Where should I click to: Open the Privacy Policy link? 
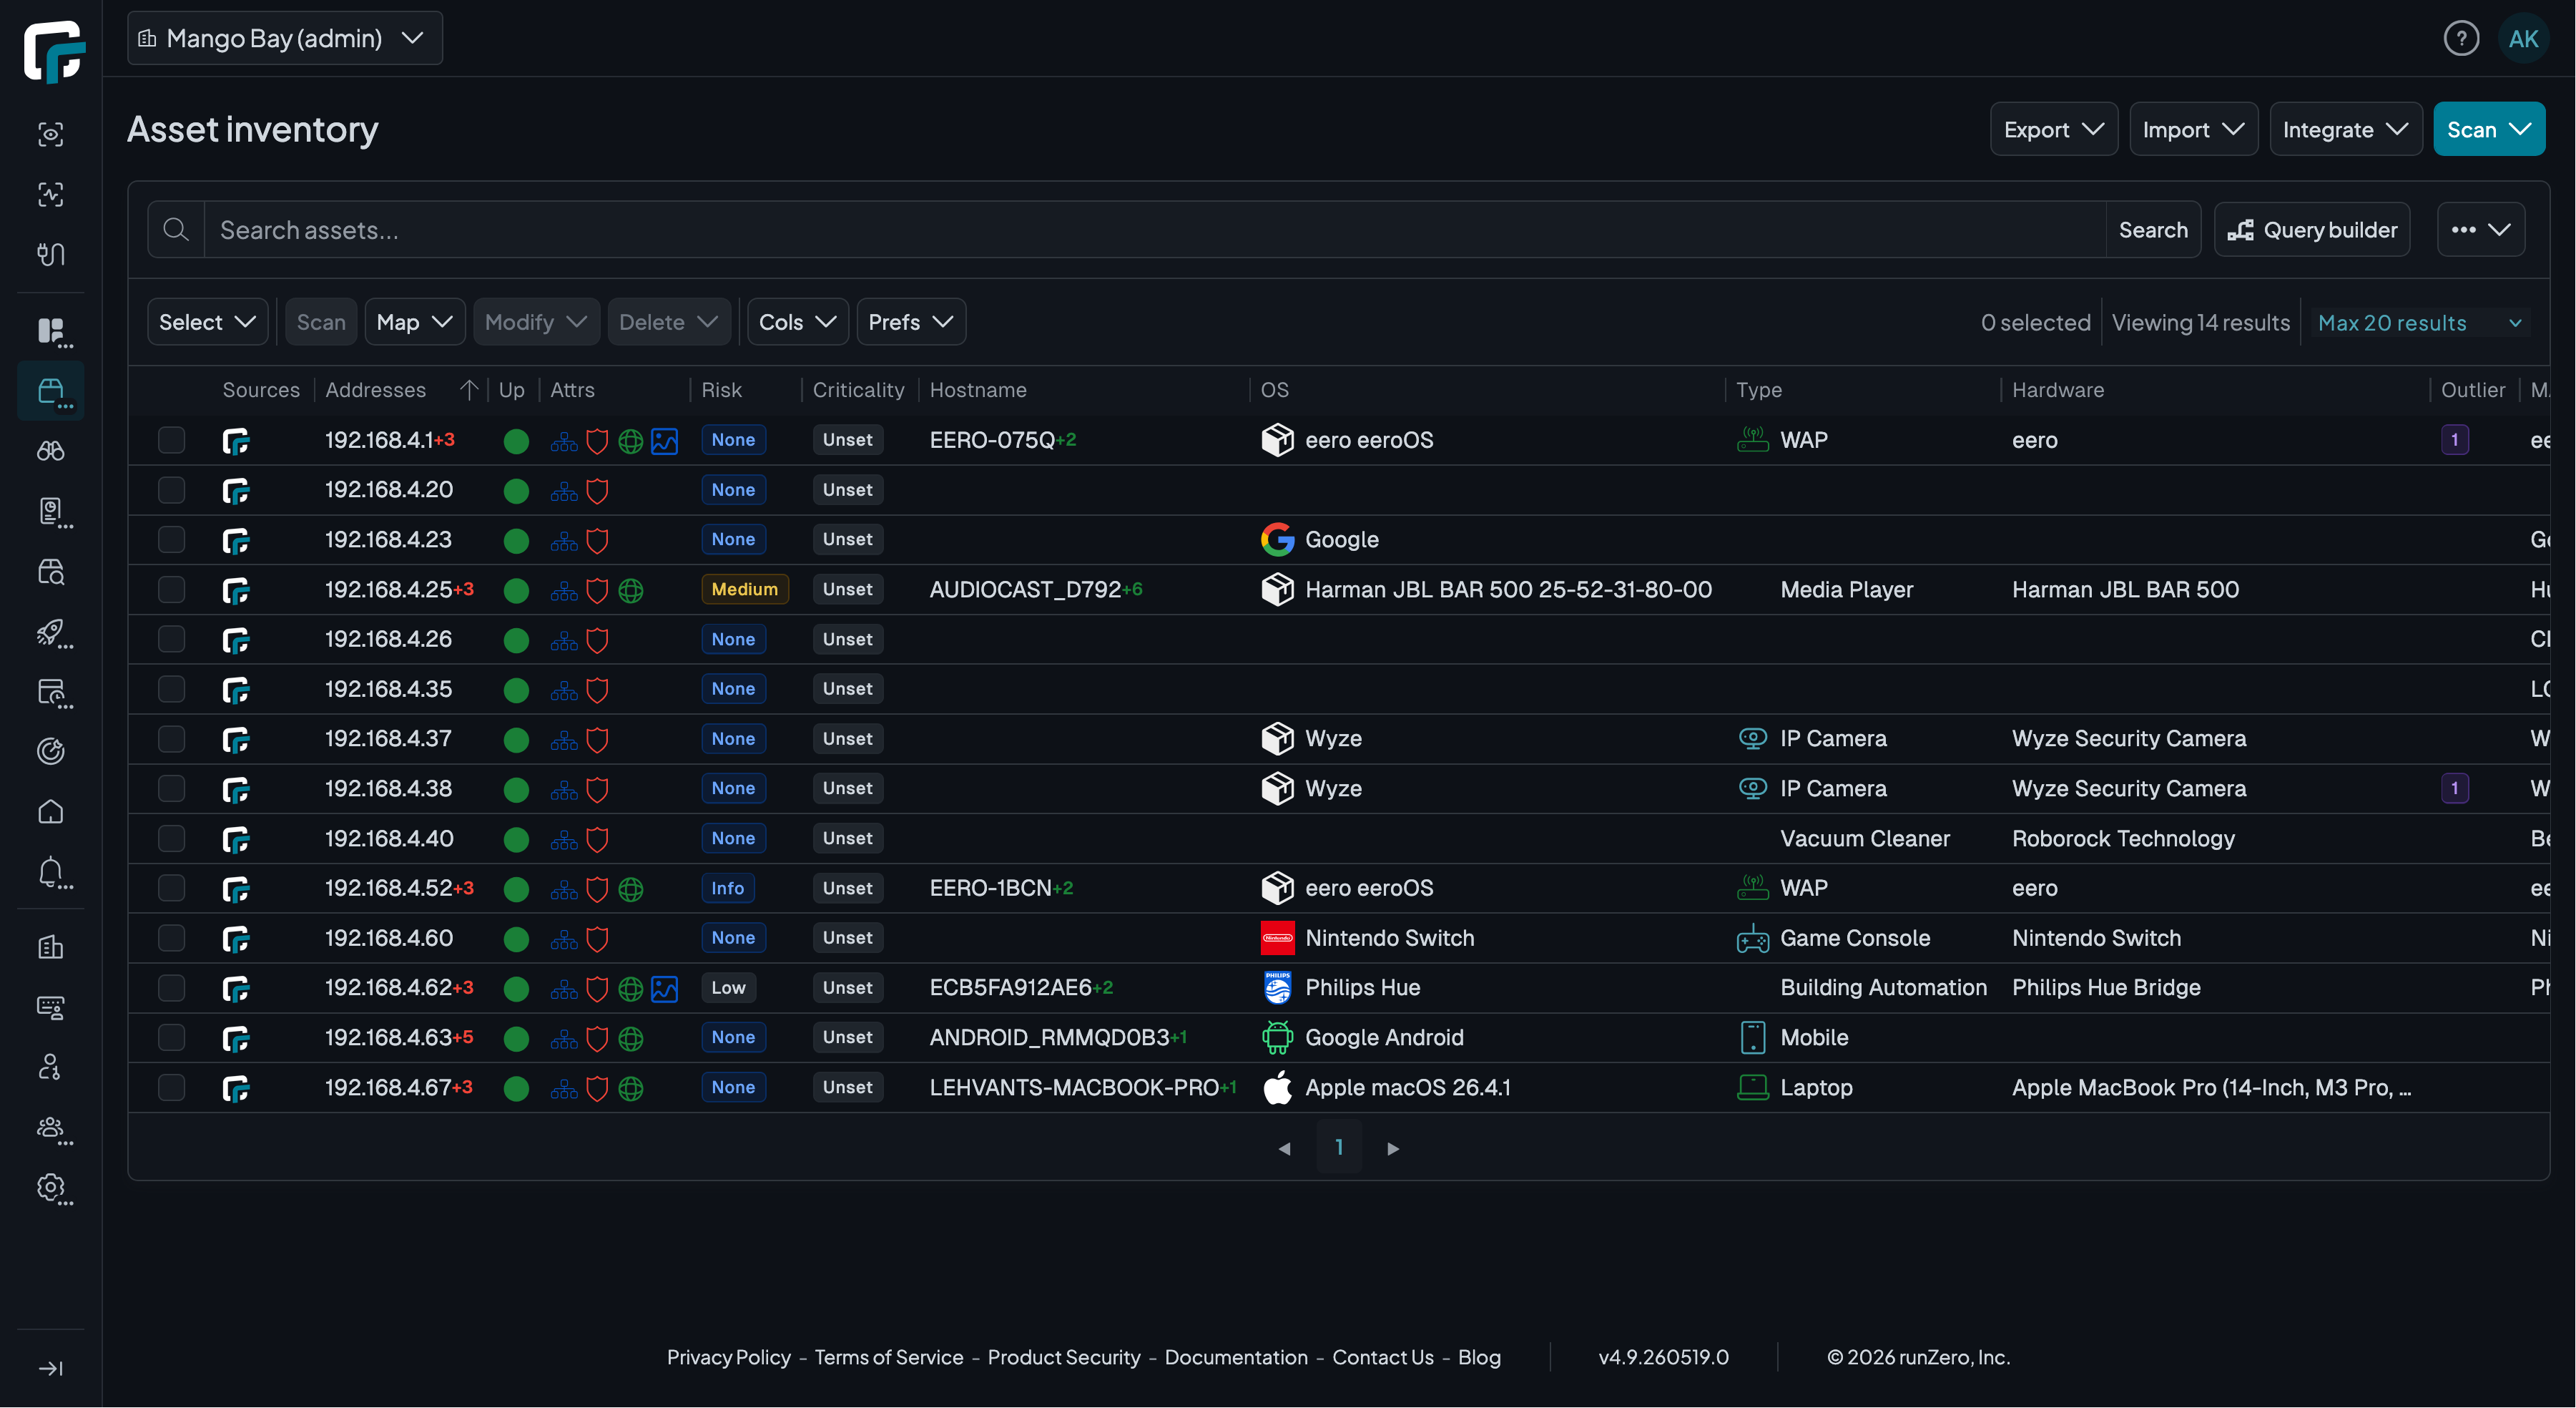[x=728, y=1358]
